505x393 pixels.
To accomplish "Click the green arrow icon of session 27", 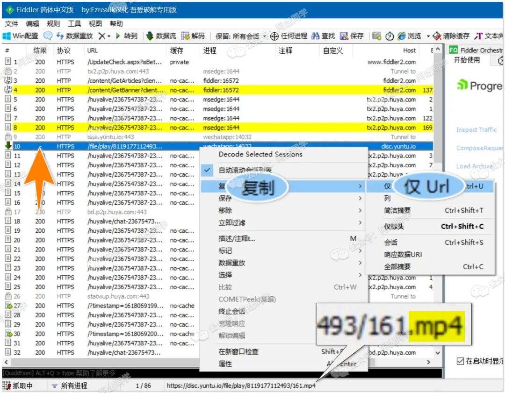I will 9,305.
